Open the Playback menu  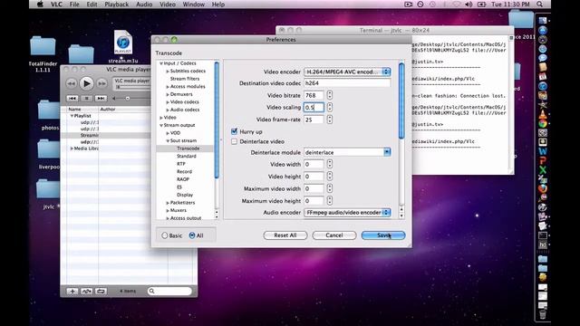pyautogui.click(x=117, y=5)
